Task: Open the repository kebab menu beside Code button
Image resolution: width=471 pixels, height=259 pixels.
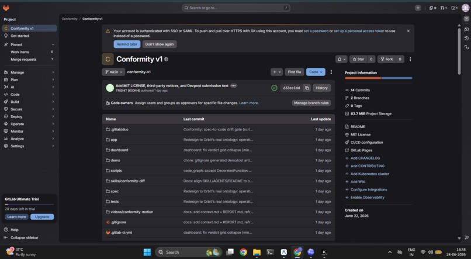Action: (x=331, y=72)
